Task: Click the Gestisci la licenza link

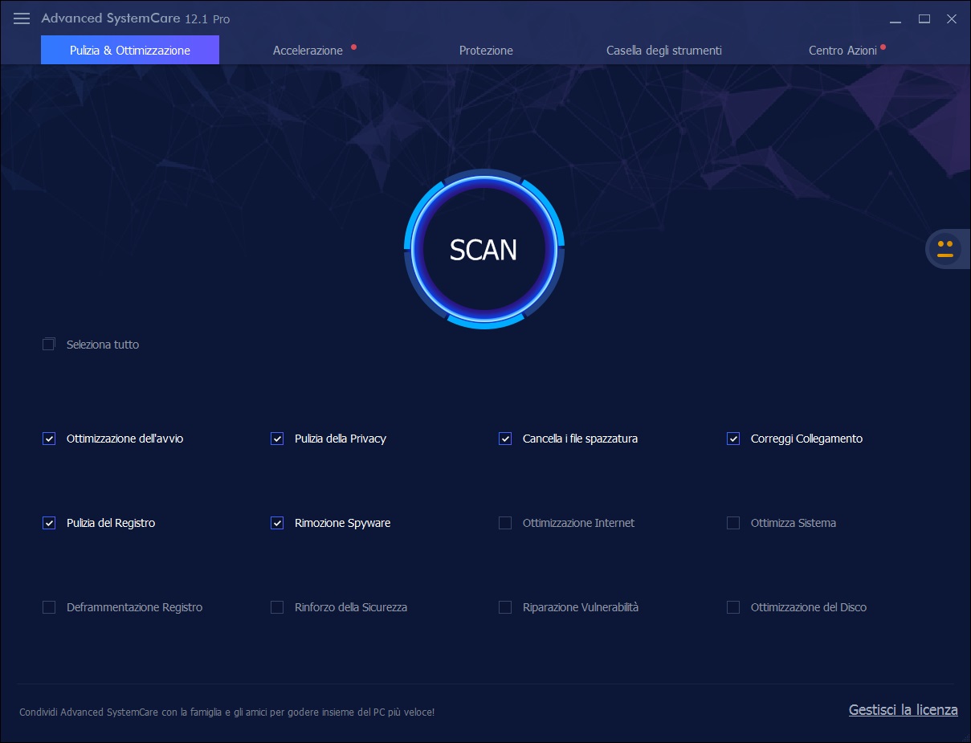Action: pos(904,710)
